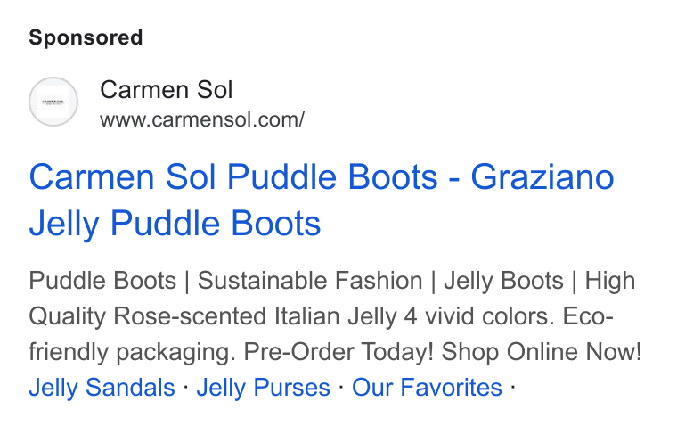The height and width of the screenshot is (426, 677).
Task: Click the 'Shop Online Now!' text
Action: click(x=542, y=351)
